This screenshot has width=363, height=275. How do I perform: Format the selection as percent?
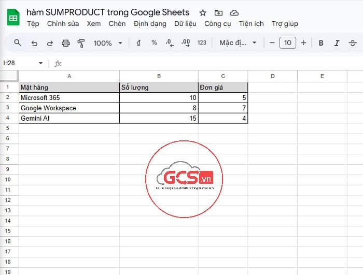(154, 43)
